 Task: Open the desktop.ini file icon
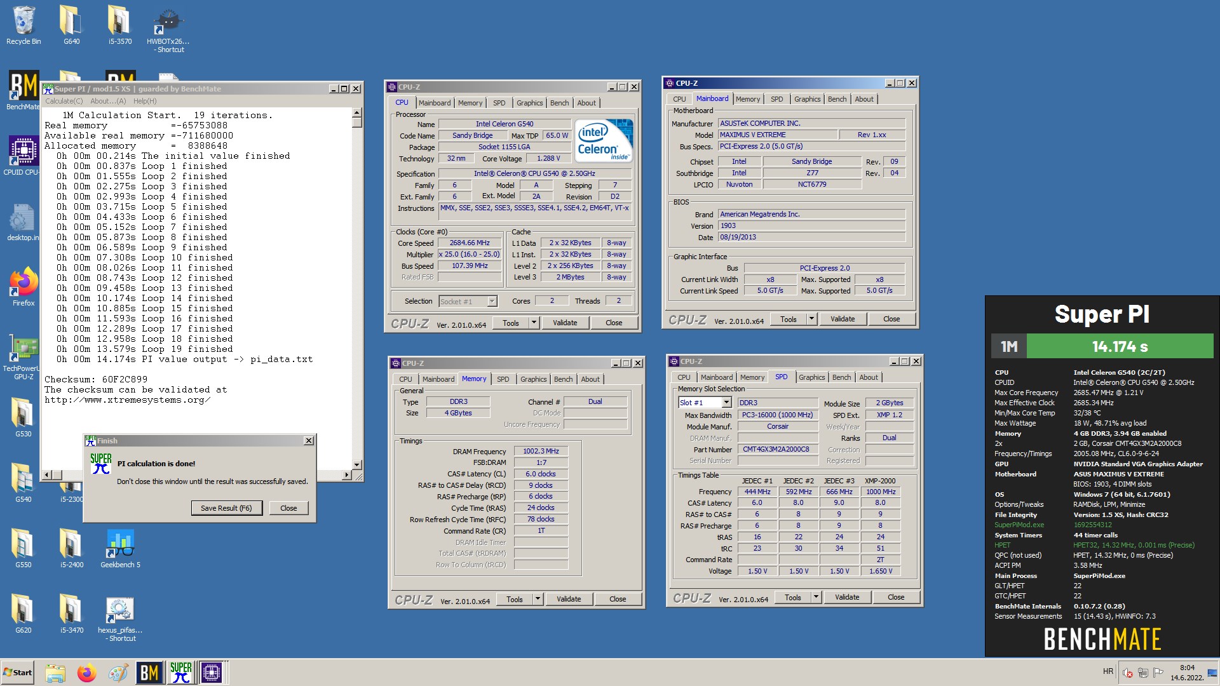coord(24,222)
